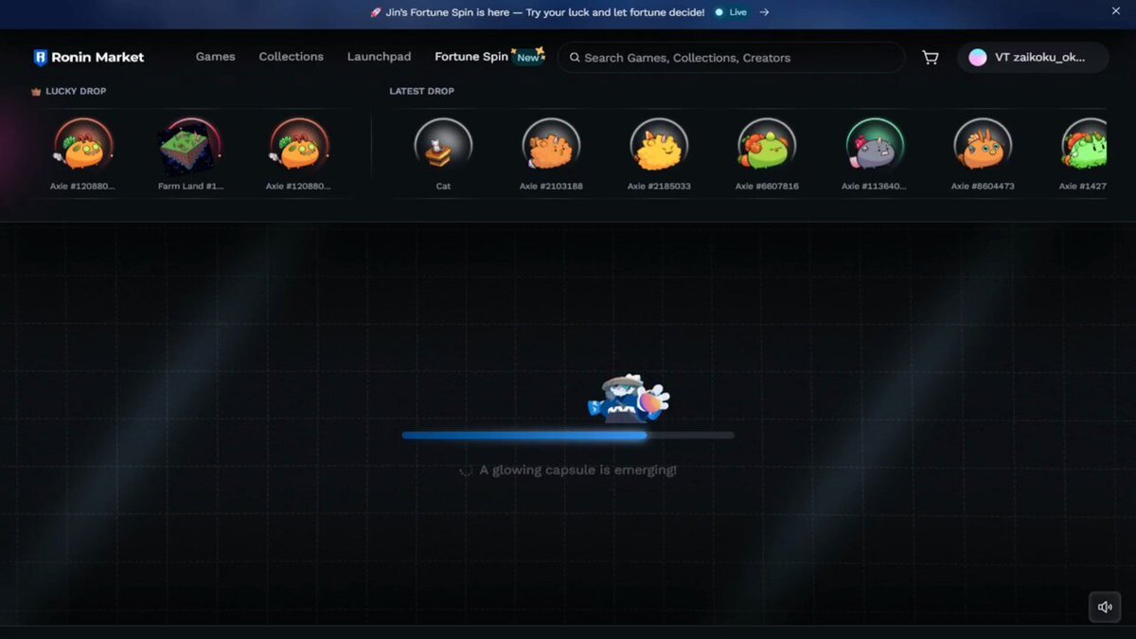Select the Farm Land lucky drop thumbnail
Image resolution: width=1136 pixels, height=639 pixels.
191,147
